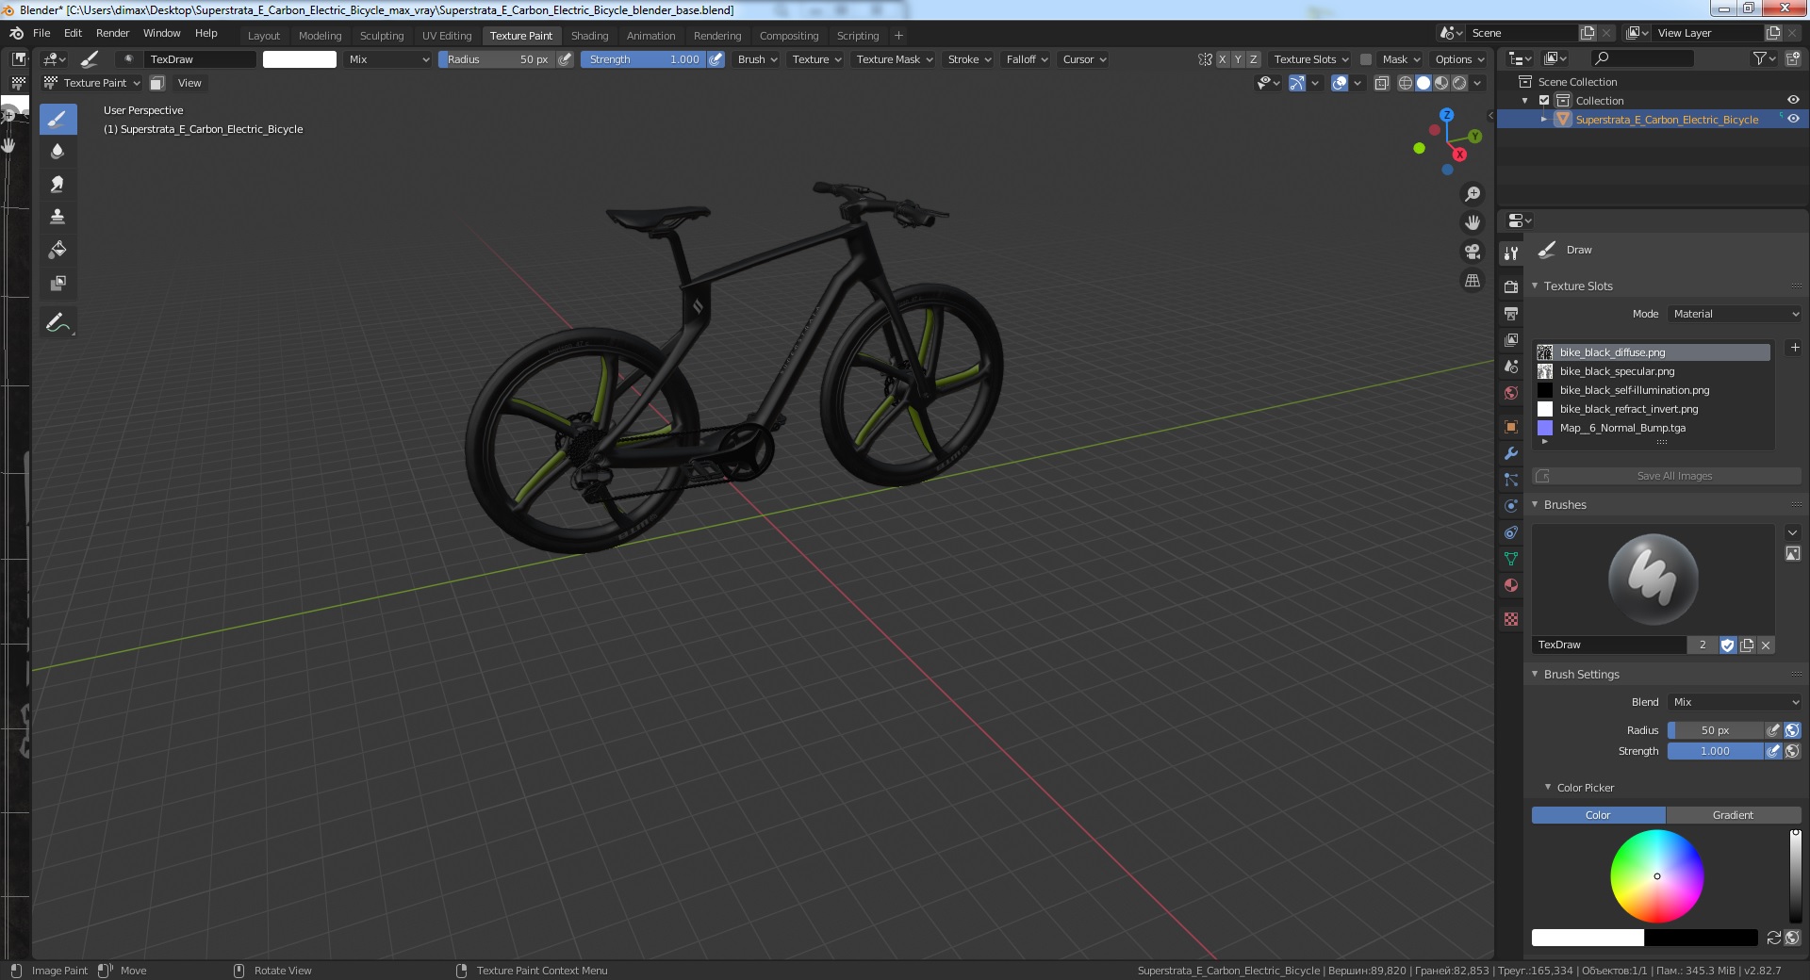Image resolution: width=1810 pixels, height=980 pixels.
Task: Open the Modifiers wrench tab
Action: 1511,453
